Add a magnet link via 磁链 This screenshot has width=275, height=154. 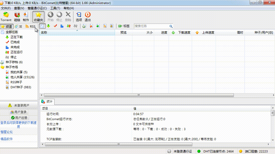click(x=17, y=17)
